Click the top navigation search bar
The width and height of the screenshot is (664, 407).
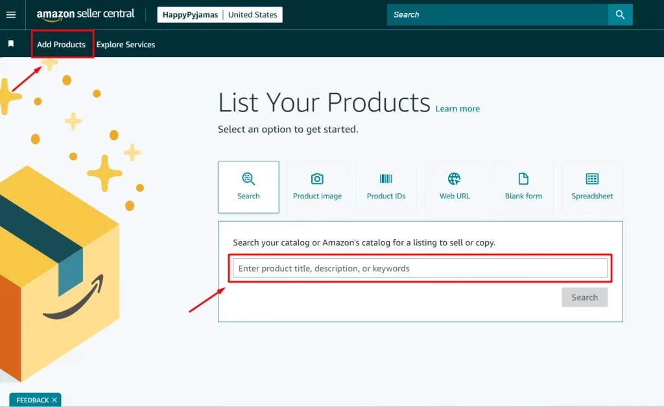[497, 14]
